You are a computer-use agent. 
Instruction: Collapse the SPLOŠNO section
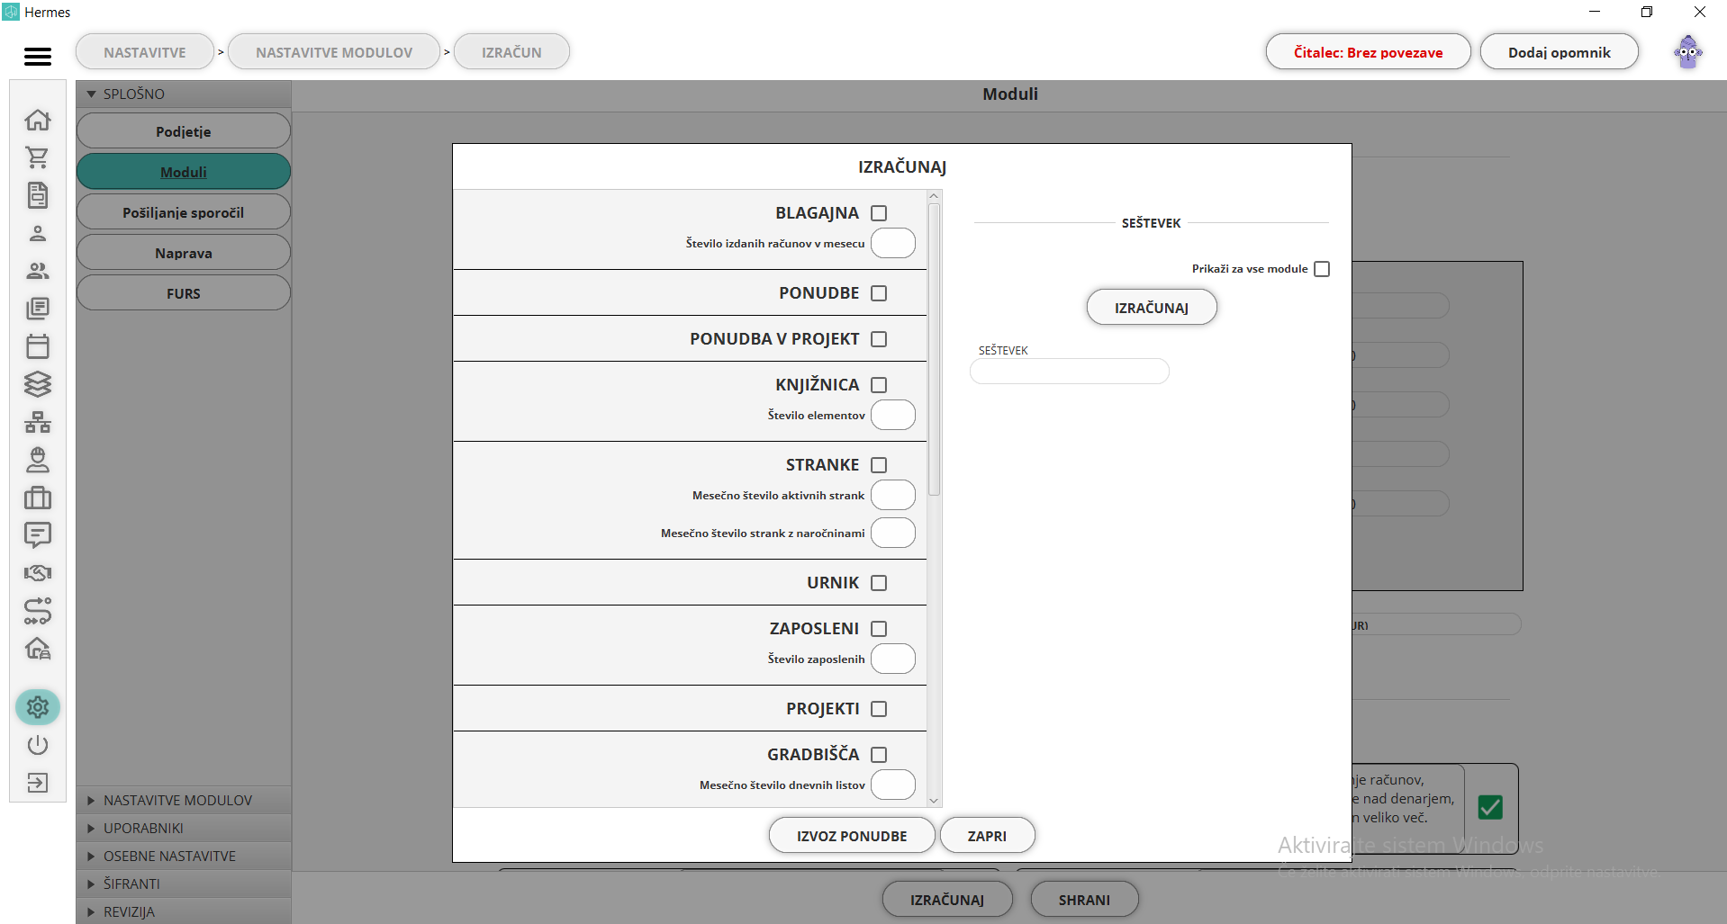click(184, 94)
